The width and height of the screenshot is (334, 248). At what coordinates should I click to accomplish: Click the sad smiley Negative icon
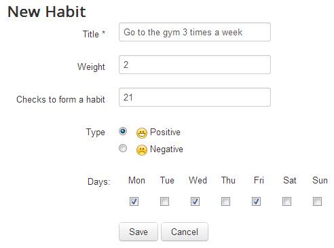tap(142, 150)
